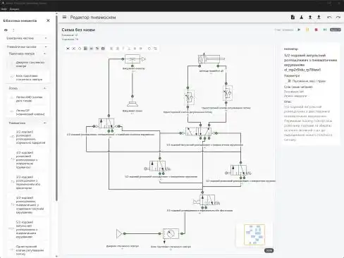Select the air preparation unit symbol on canvas
This screenshot has height=258, width=344.
[x=171, y=233]
